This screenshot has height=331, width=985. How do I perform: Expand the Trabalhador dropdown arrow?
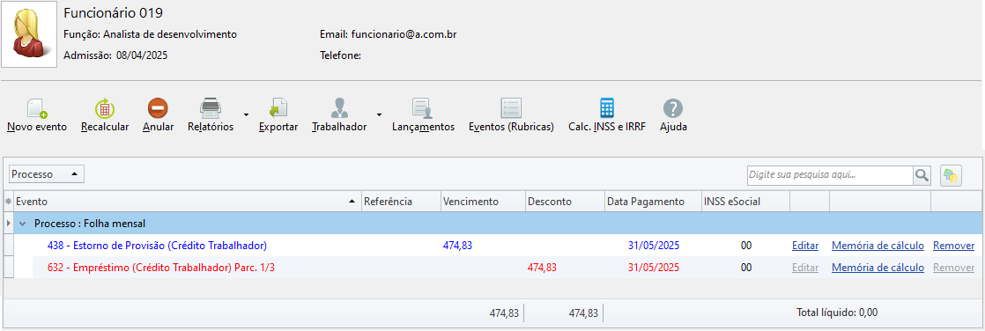point(380,115)
